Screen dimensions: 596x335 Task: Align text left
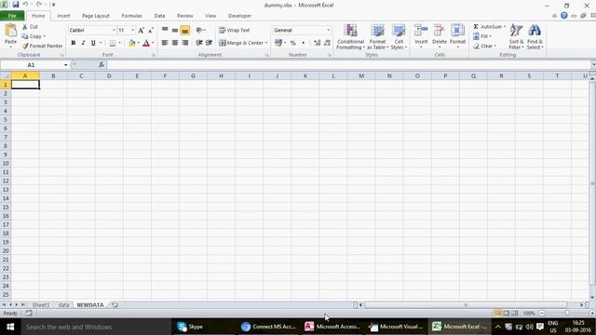[x=165, y=43]
